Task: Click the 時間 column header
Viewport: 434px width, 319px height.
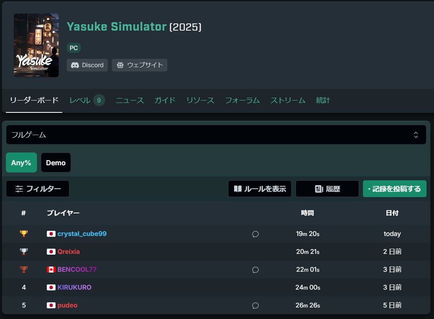Action: pos(307,213)
